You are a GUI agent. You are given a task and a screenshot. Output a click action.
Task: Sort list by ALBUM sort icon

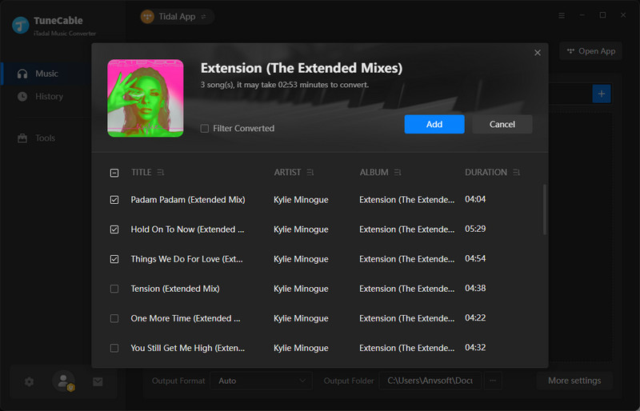(x=398, y=173)
